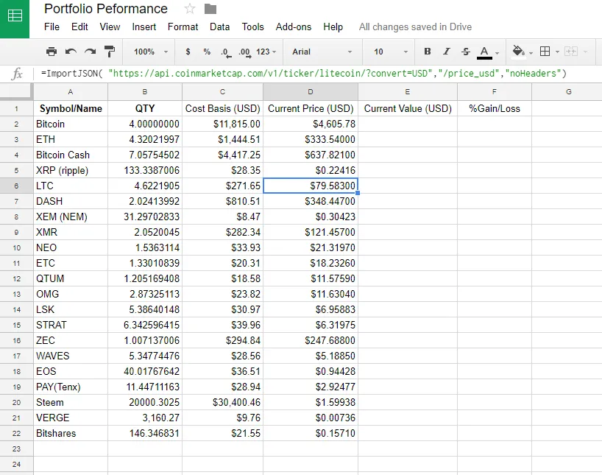Open the Data menu
This screenshot has width=602, height=475.
tap(219, 27)
